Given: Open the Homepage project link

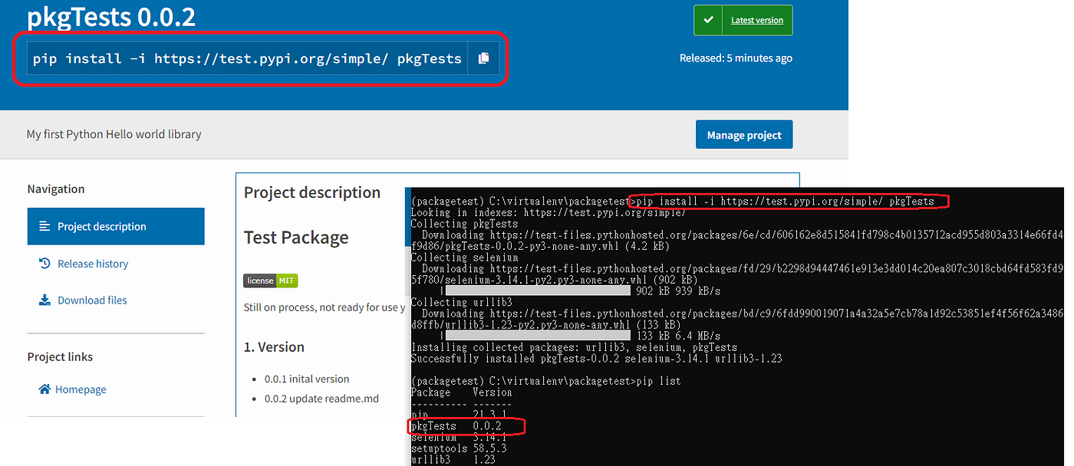Looking at the screenshot, I should click(79, 389).
